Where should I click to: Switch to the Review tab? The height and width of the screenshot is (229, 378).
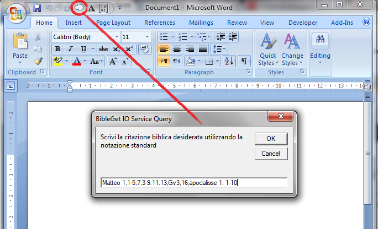(237, 23)
